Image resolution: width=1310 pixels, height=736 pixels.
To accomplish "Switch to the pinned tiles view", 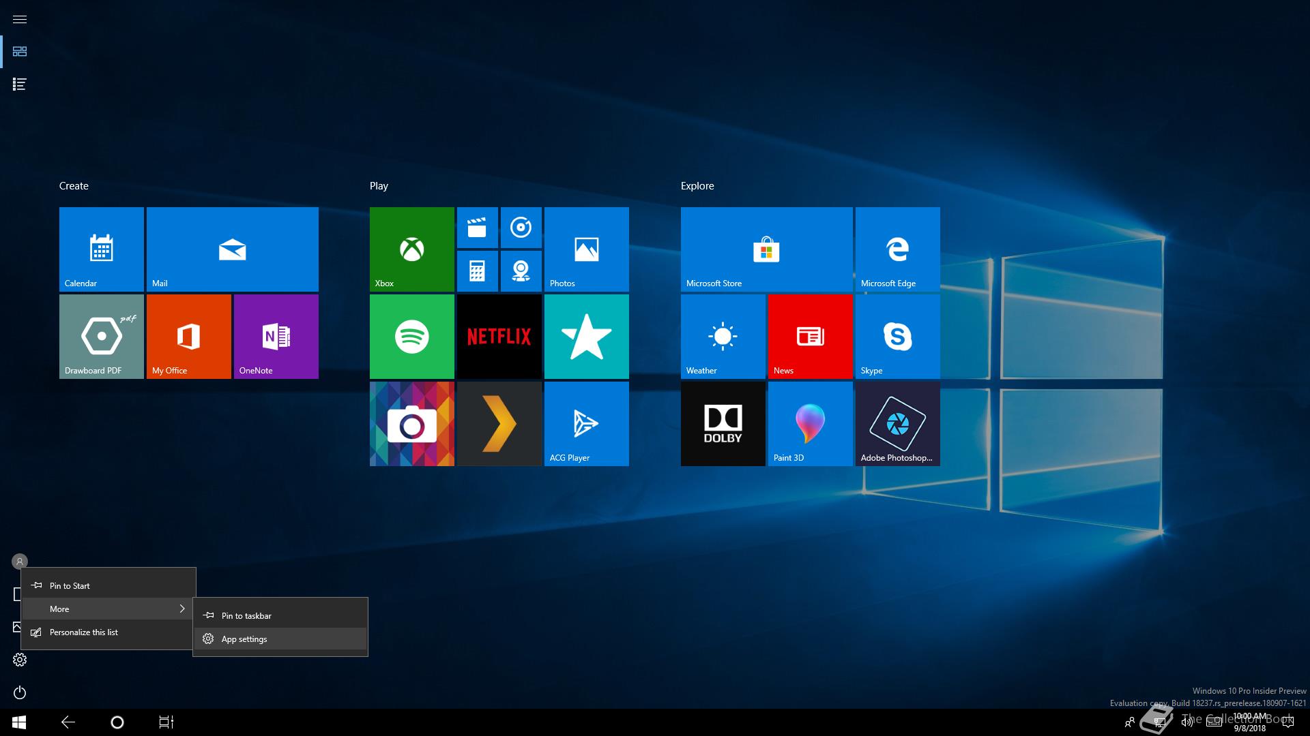I will [x=20, y=52].
